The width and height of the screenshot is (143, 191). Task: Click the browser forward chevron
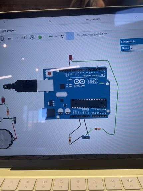5,23
